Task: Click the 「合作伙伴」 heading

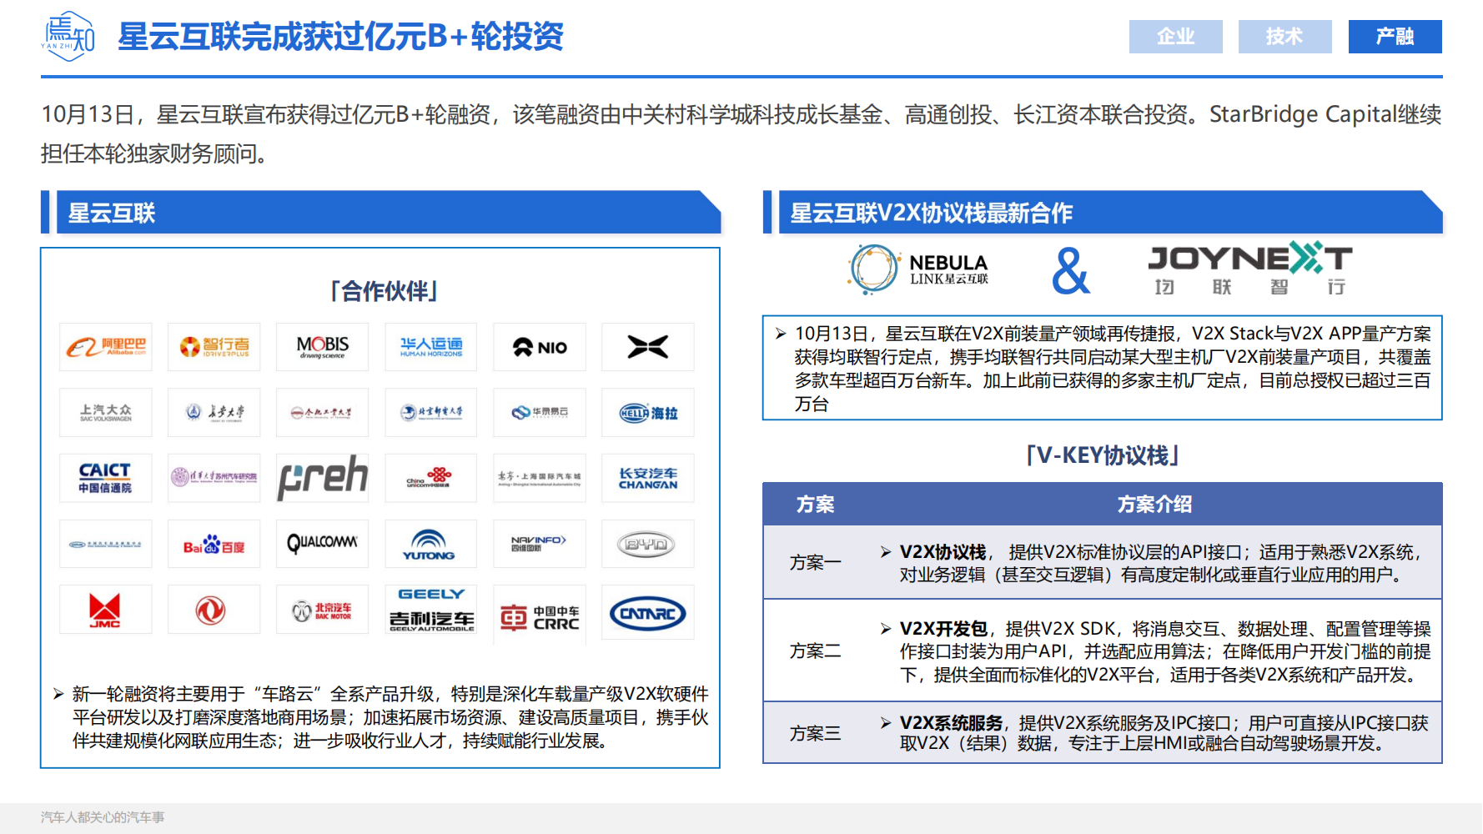Action: coord(384,291)
